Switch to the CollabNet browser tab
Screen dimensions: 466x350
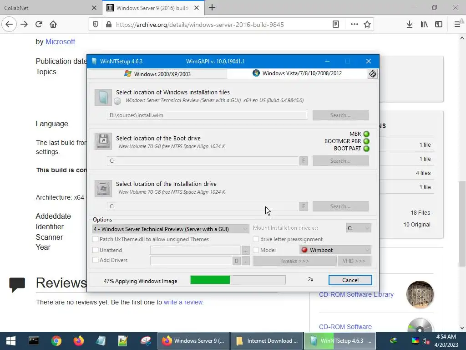pos(51,8)
